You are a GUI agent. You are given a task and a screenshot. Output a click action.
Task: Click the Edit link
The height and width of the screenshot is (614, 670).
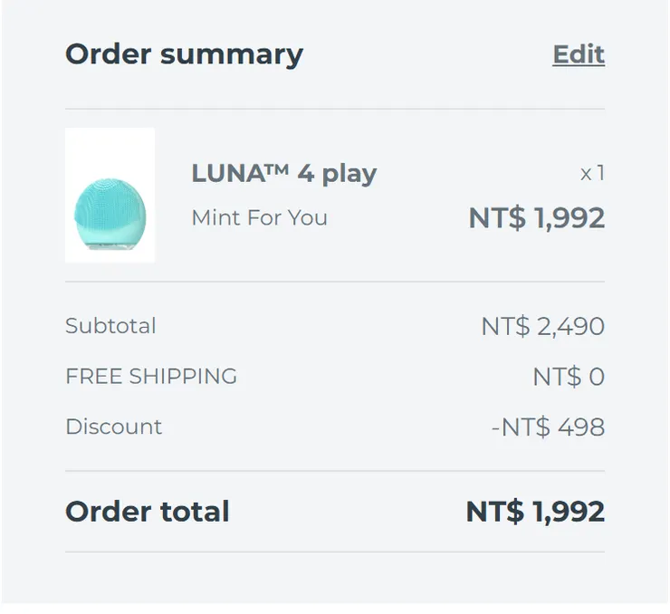(579, 54)
